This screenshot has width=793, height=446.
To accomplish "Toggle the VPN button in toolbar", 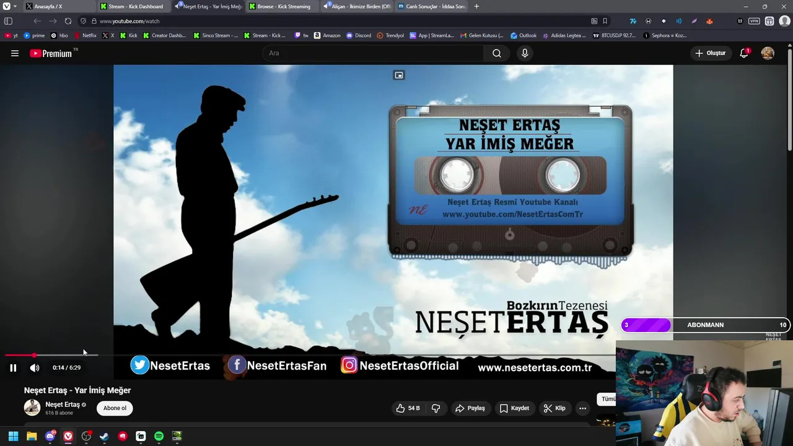I will coord(754,21).
